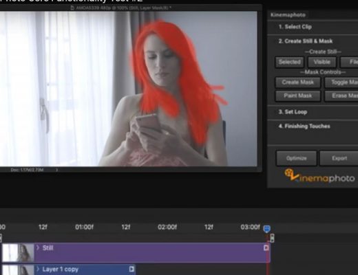The image size is (358, 275).
Task: Click the Optimize button
Action: pos(296,158)
